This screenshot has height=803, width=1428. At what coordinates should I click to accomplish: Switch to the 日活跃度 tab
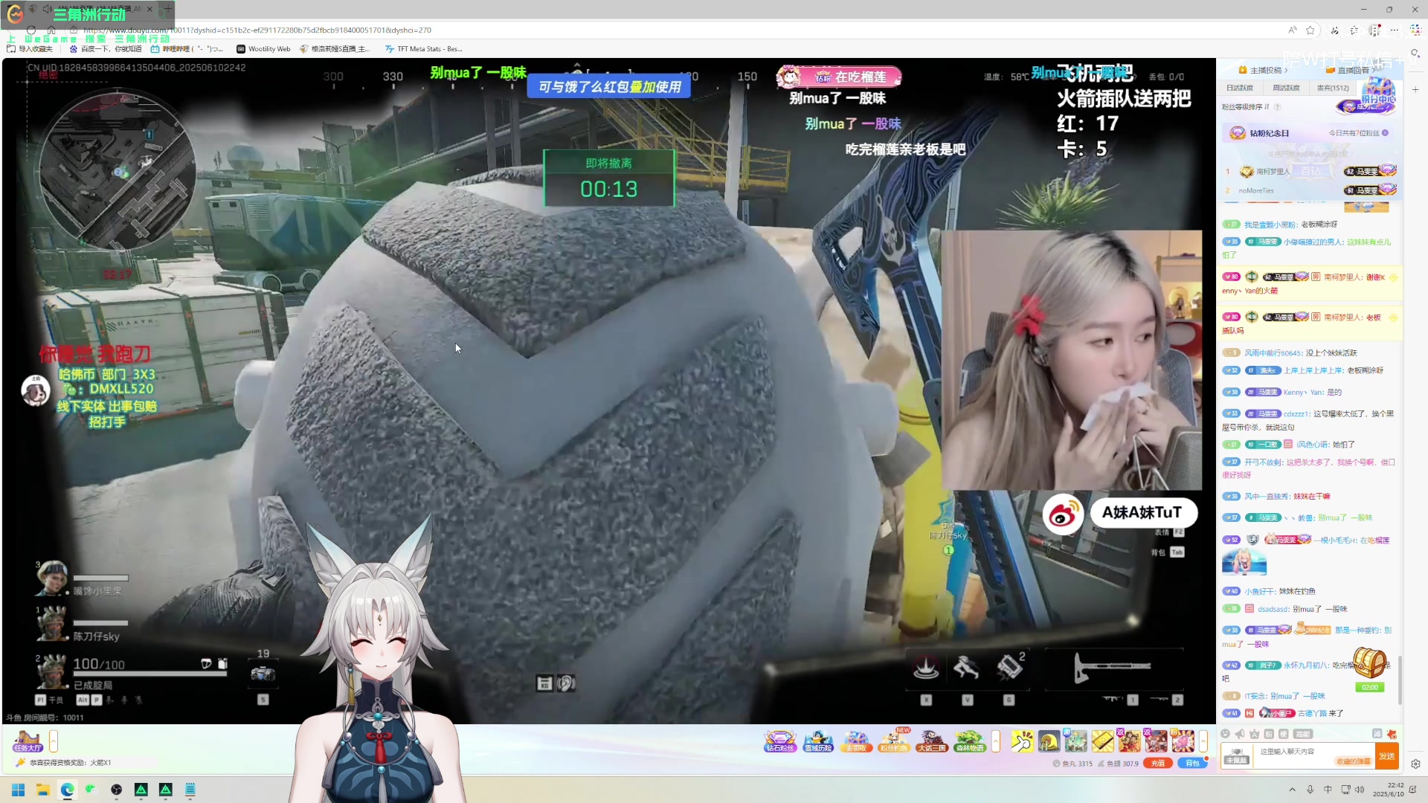coord(1240,88)
